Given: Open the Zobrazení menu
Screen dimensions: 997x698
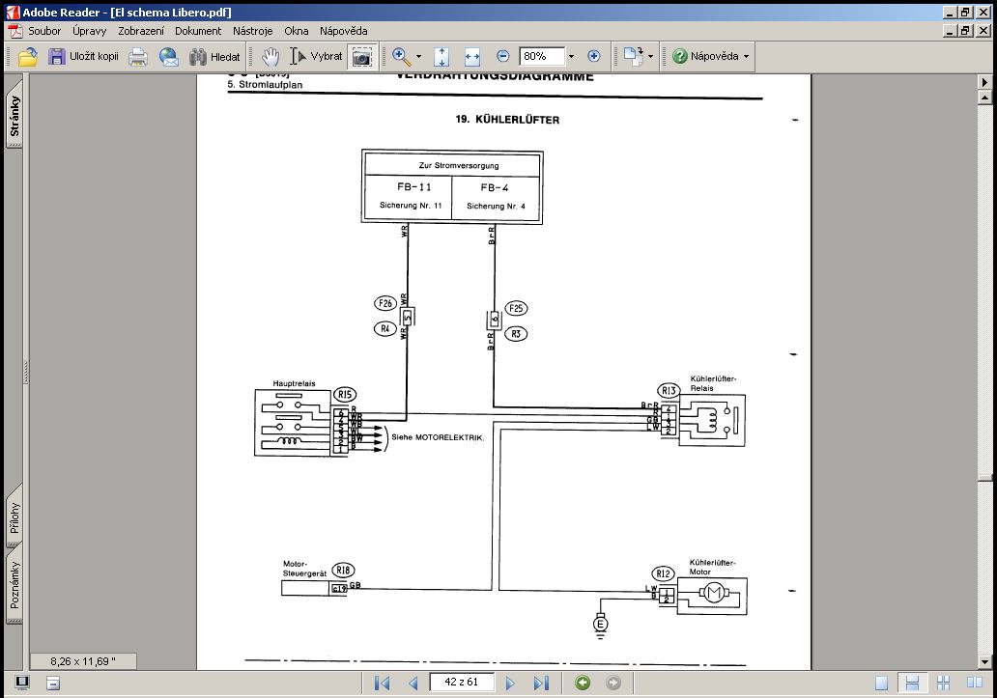Looking at the screenshot, I should 140,31.
